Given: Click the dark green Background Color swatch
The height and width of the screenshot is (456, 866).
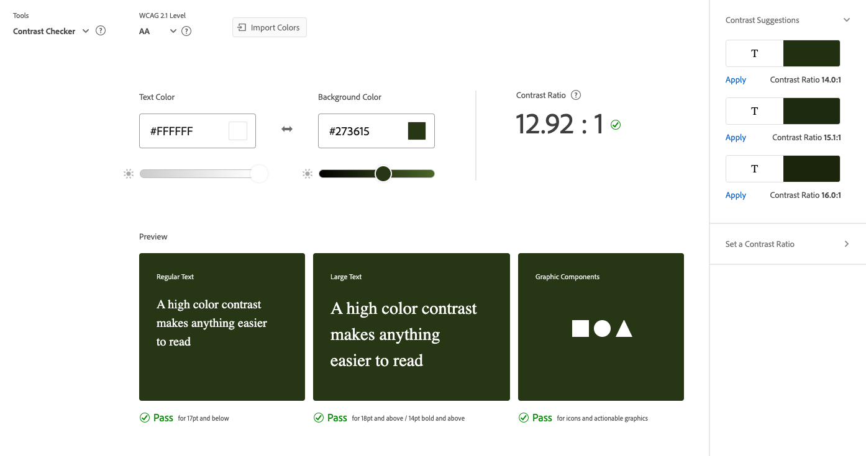Looking at the screenshot, I should tap(417, 131).
